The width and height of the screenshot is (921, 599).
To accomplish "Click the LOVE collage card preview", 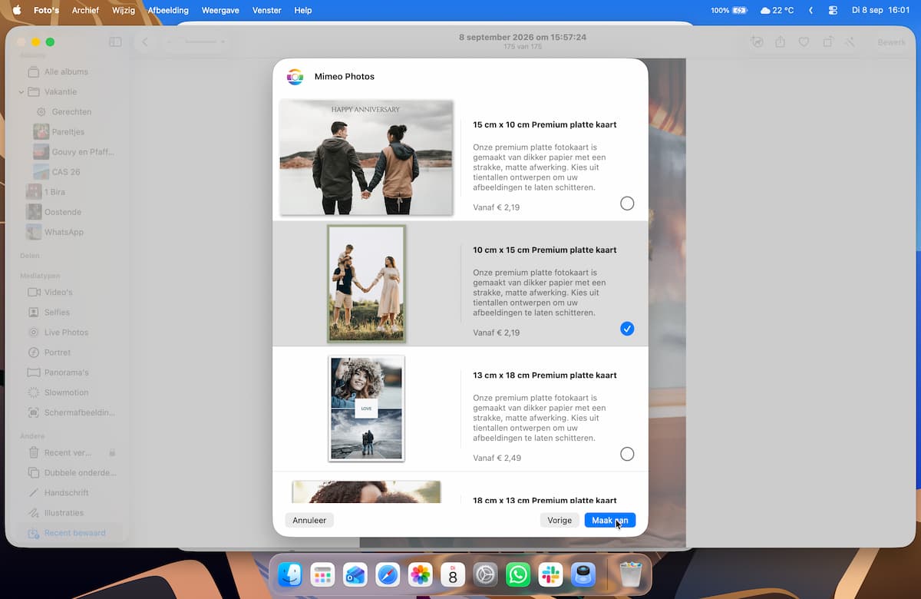I will (366, 409).
